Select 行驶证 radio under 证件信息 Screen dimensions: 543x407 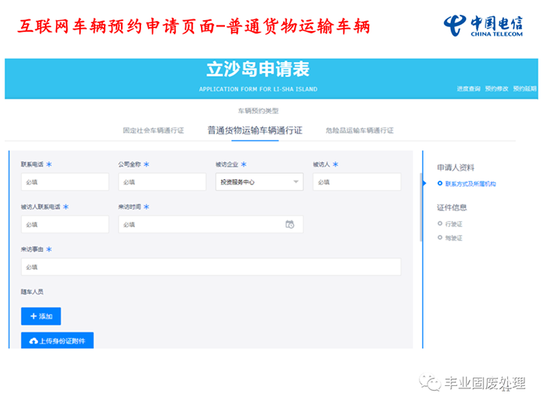tap(440, 224)
